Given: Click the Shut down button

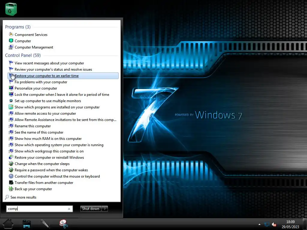Looking at the screenshot, I should (91, 209).
